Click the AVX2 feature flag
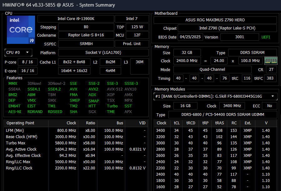The height and width of the screenshot is (191, 281). click(93, 89)
